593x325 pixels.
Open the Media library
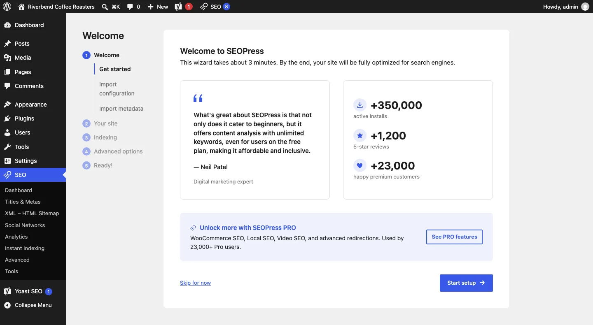[33, 58]
